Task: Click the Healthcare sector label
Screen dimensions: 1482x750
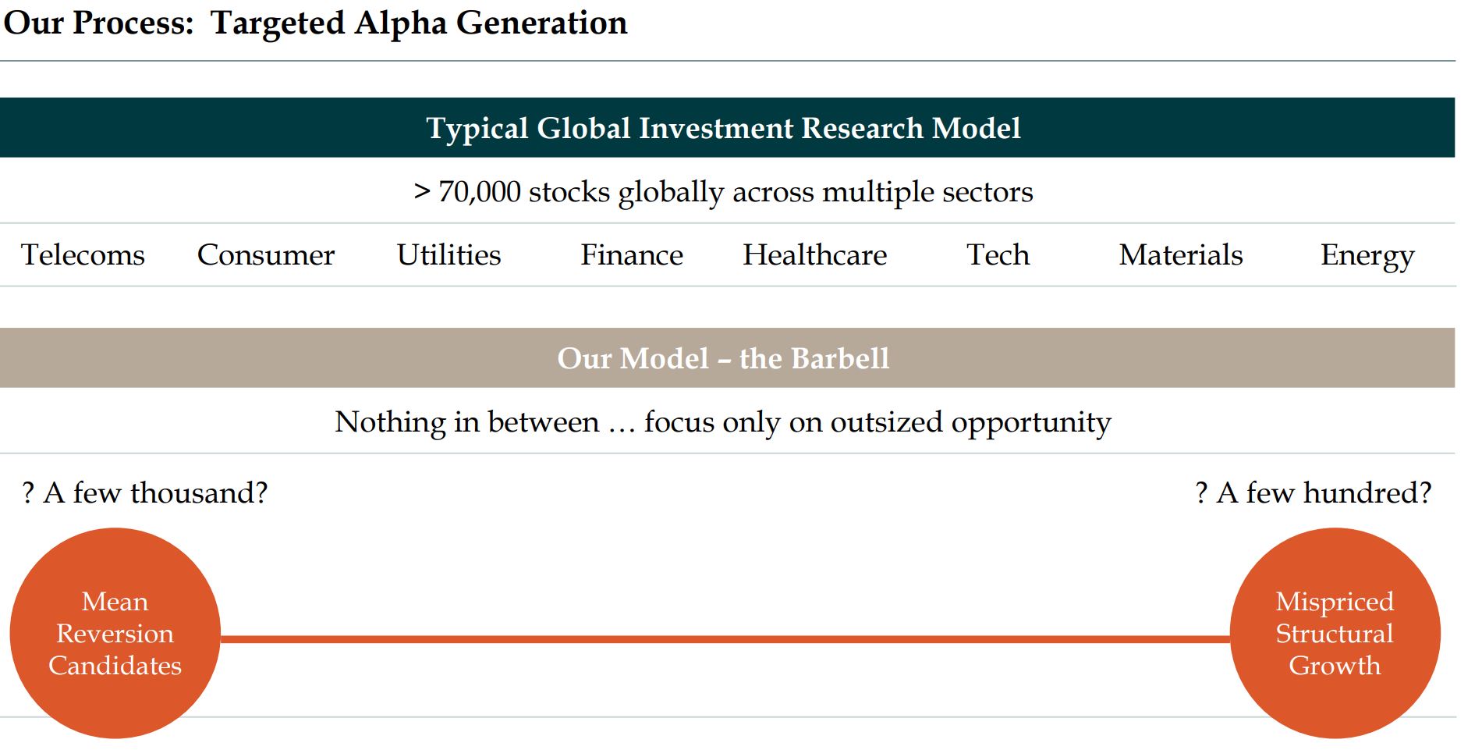Action: [814, 255]
